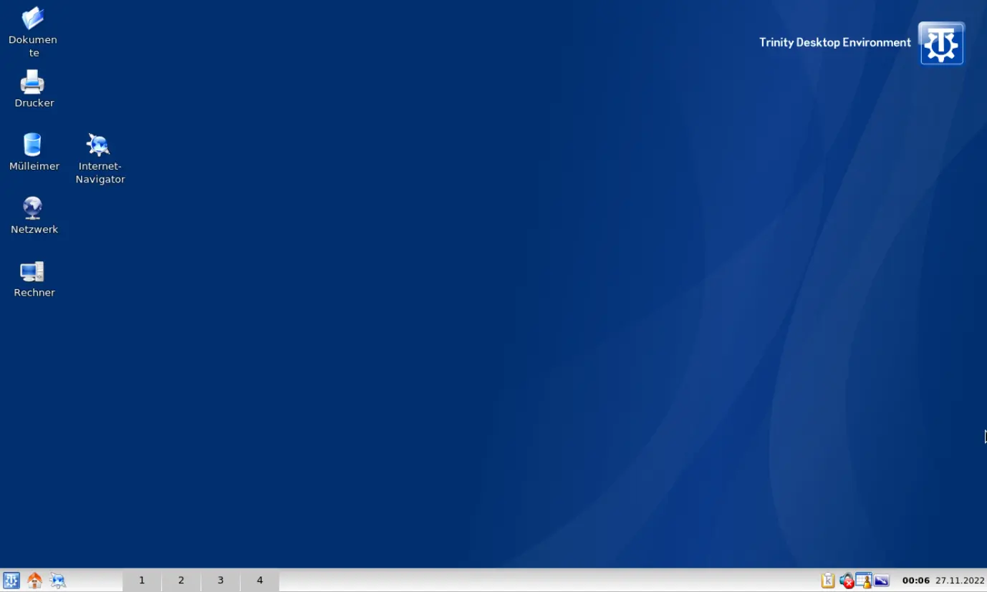Open the home folder from the panel
987x592 pixels.
33,581
